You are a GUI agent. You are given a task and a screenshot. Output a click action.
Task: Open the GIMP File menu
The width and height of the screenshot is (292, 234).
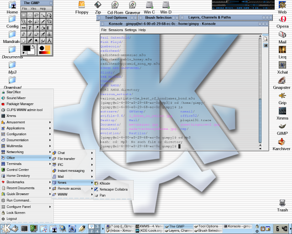pyautogui.click(x=25, y=9)
